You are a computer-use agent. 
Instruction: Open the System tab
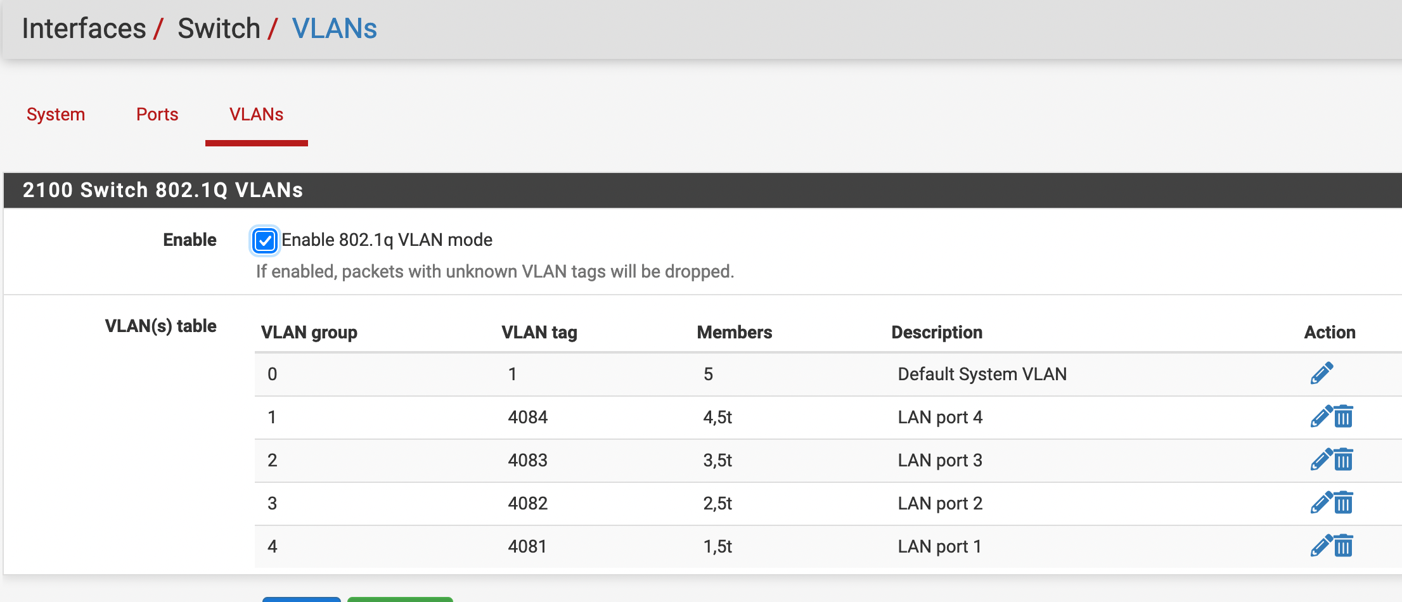click(x=56, y=115)
